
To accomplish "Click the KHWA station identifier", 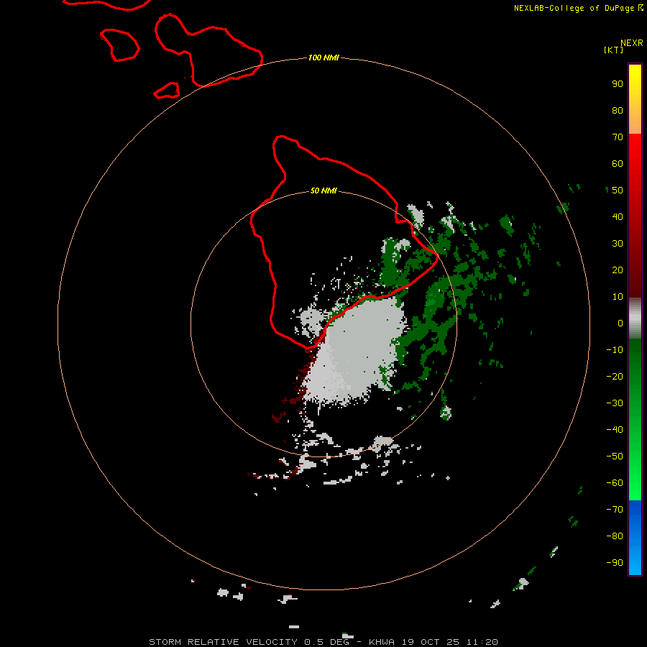I will 382,642.
